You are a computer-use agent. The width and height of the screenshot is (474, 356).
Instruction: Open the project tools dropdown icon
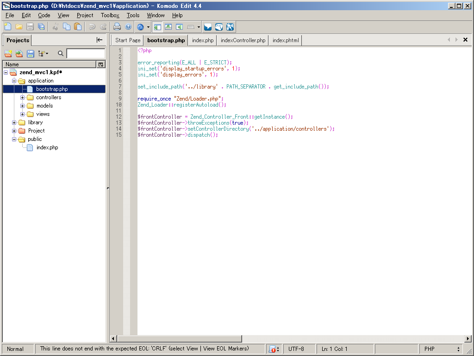43,54
